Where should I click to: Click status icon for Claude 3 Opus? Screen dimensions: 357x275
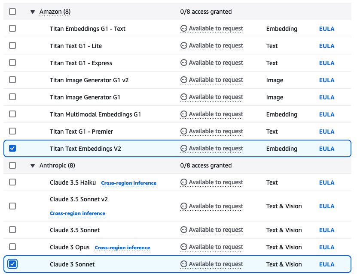(x=184, y=247)
